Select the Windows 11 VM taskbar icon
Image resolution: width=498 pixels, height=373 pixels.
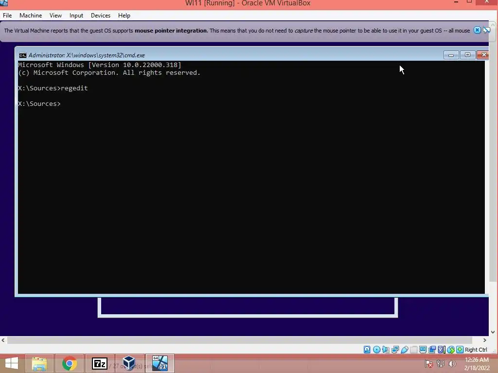(160, 363)
